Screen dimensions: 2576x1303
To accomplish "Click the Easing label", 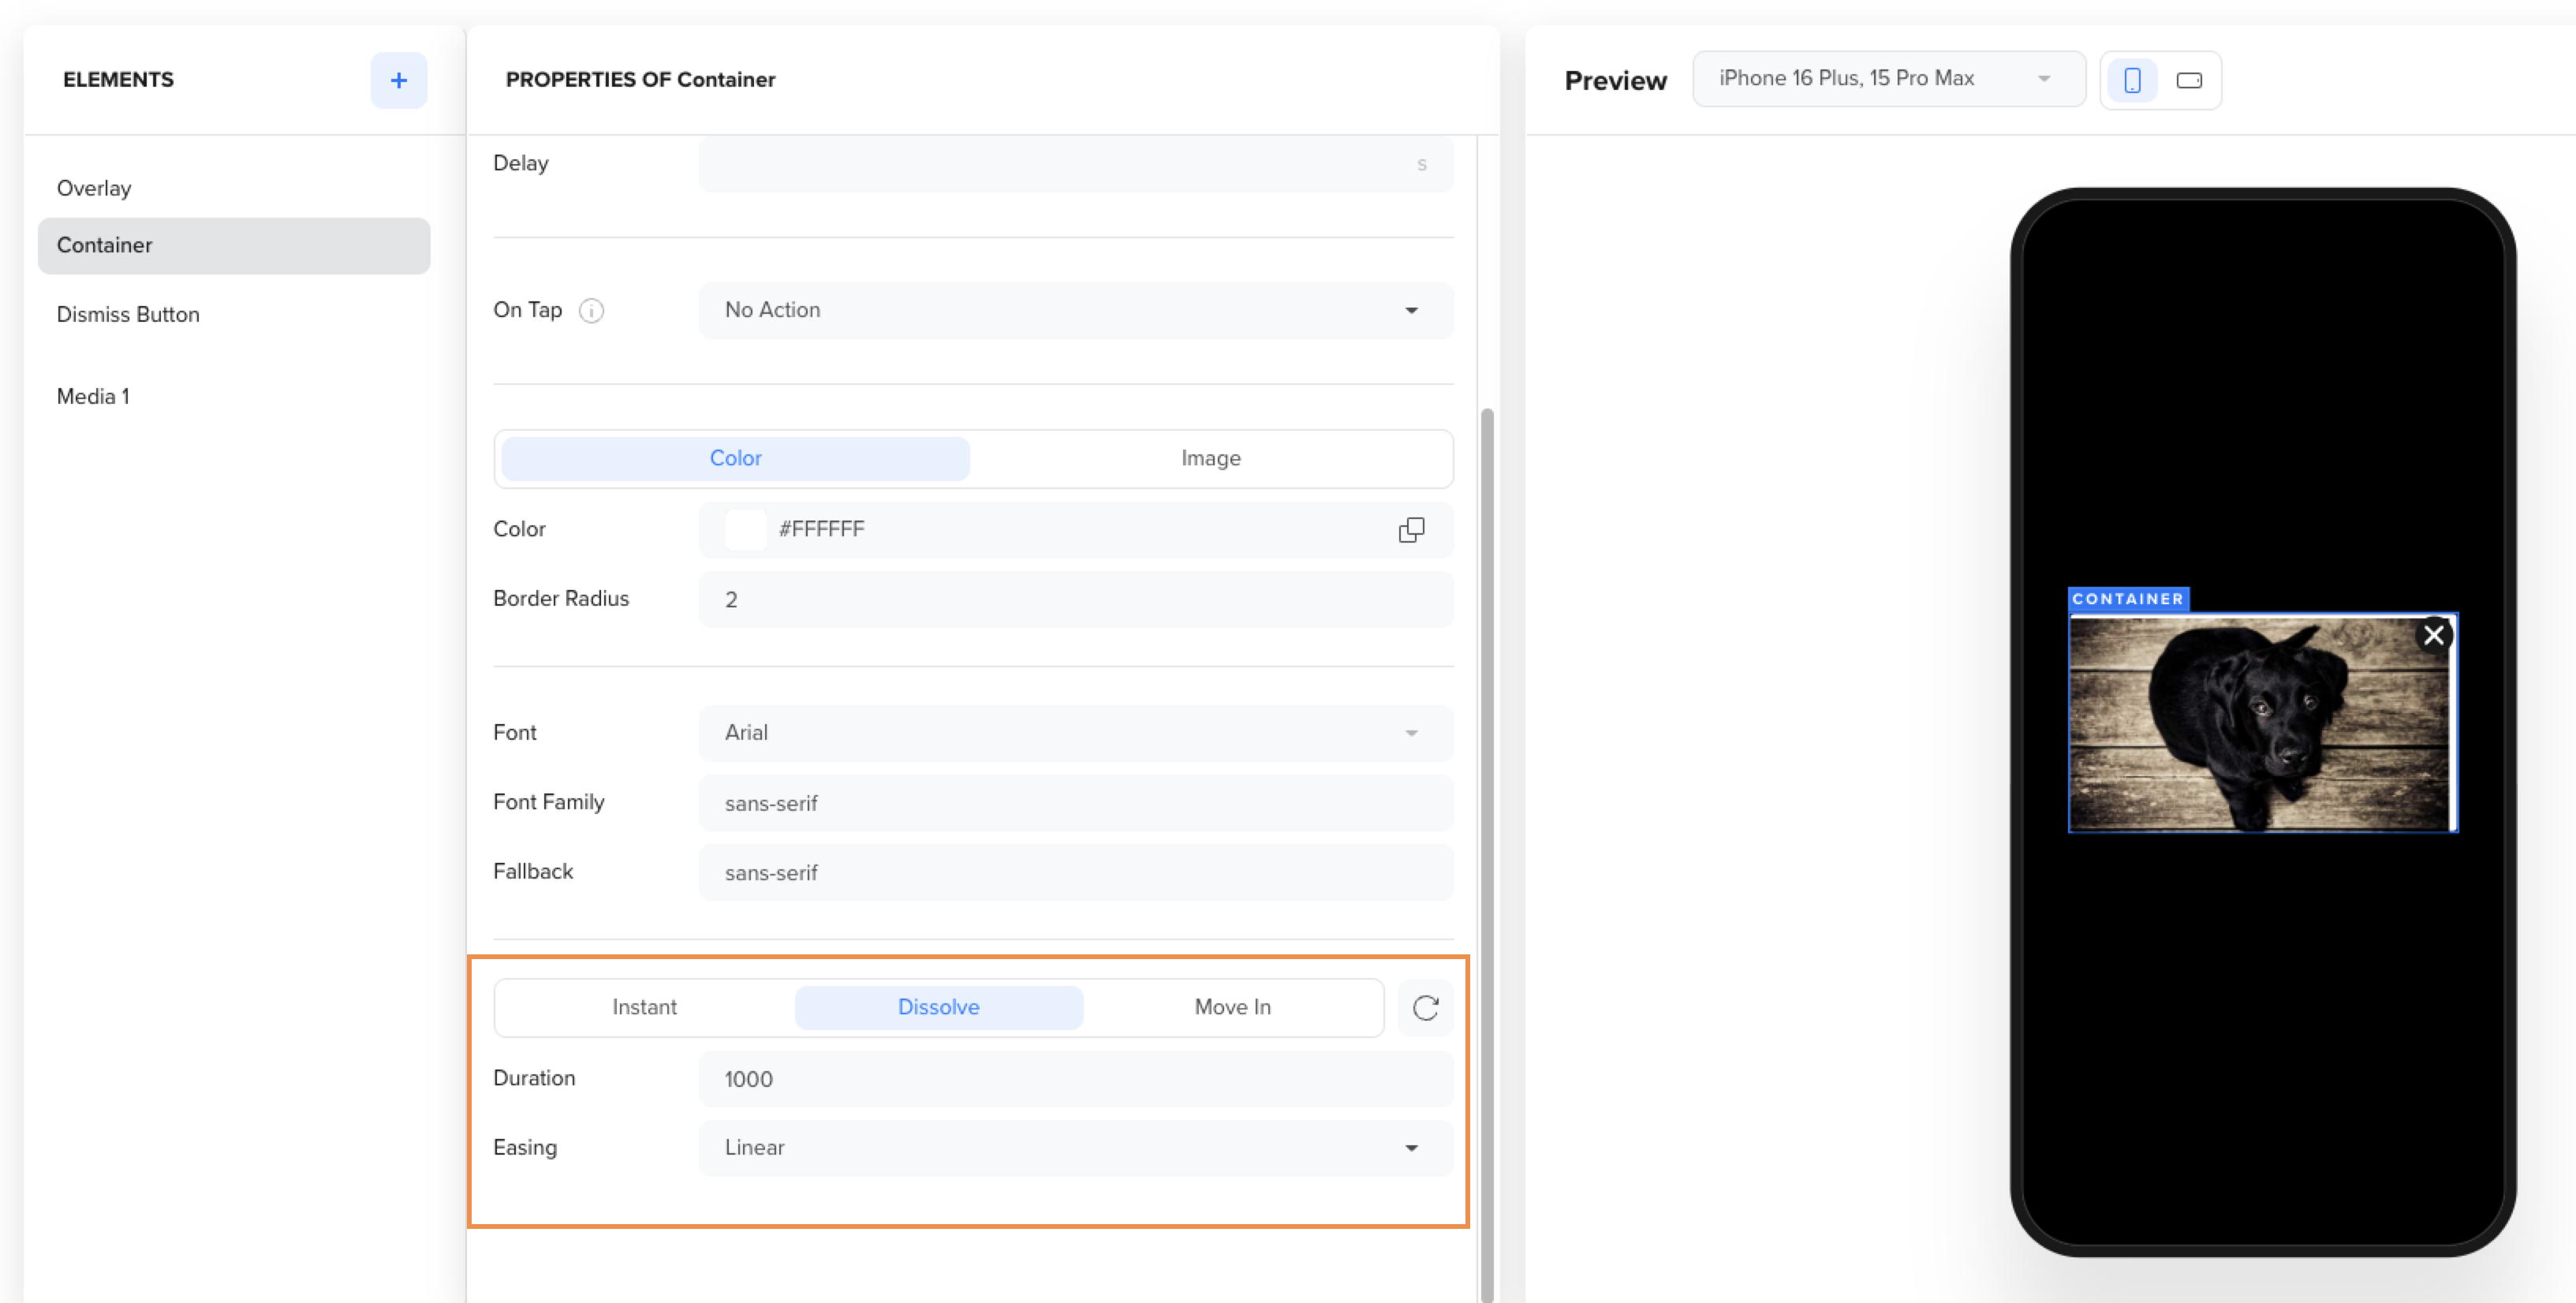I will tap(525, 1147).
